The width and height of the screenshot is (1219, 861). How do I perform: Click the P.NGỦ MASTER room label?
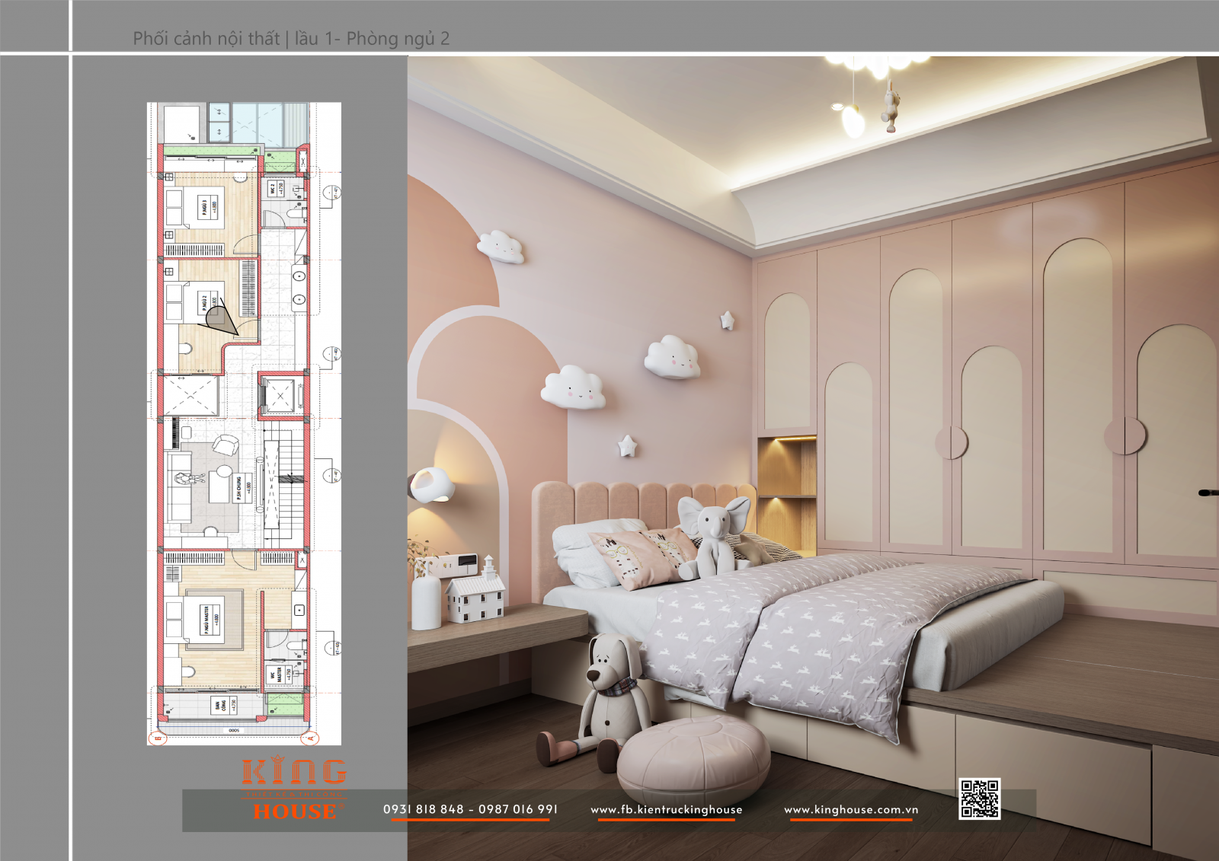(x=206, y=620)
